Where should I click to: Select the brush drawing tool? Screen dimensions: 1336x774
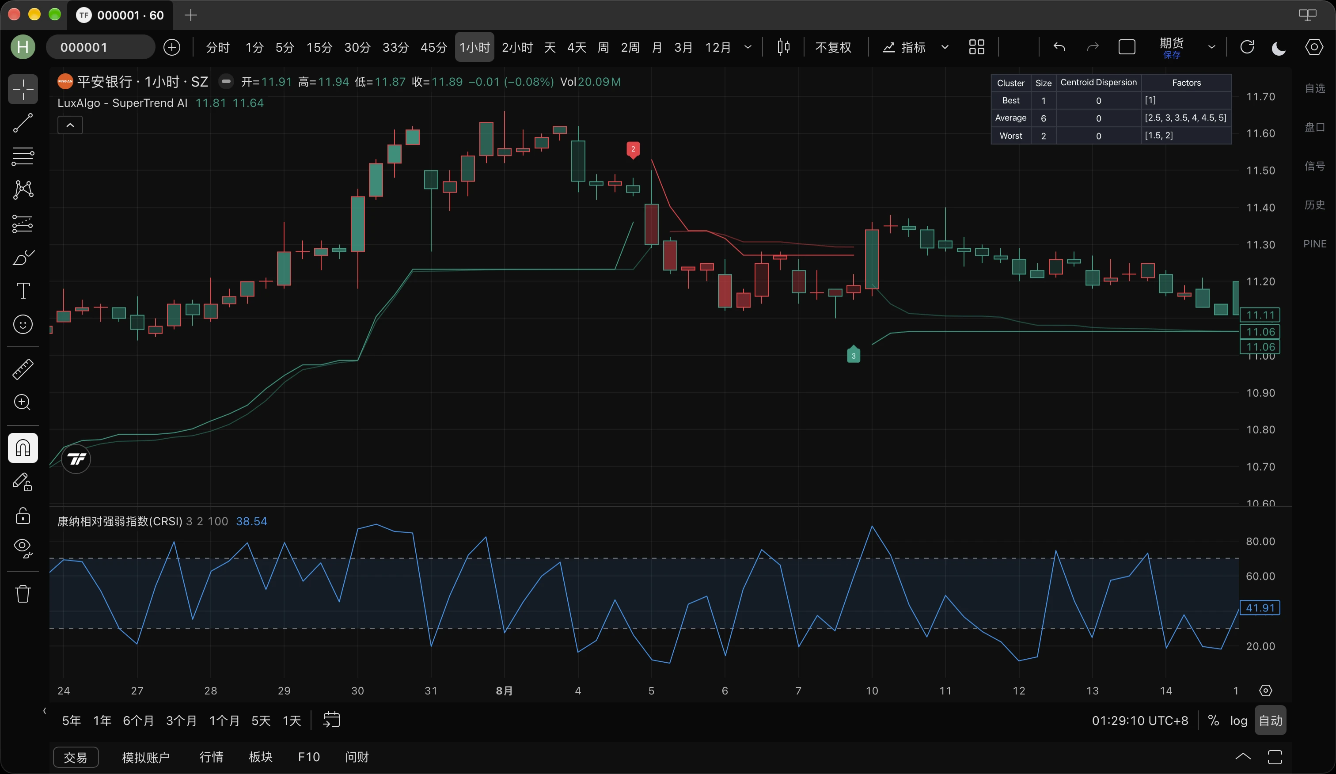point(23,258)
